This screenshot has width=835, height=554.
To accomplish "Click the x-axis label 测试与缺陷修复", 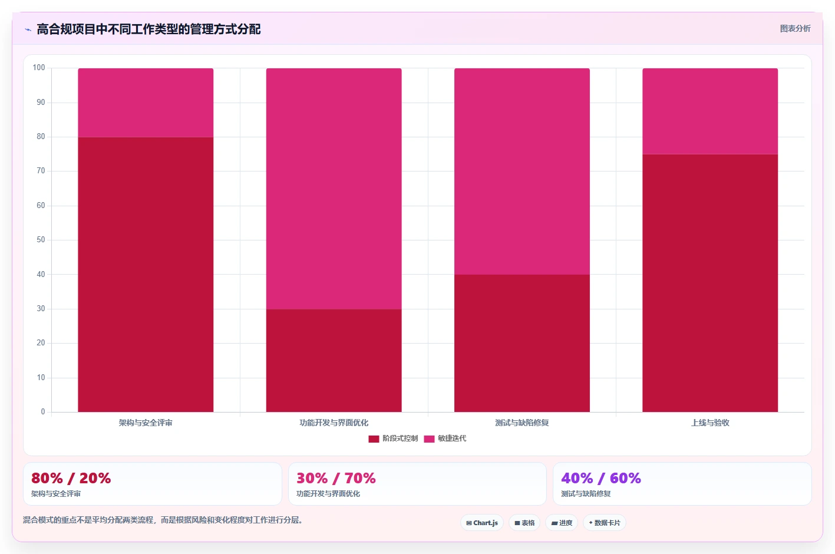I will [522, 423].
